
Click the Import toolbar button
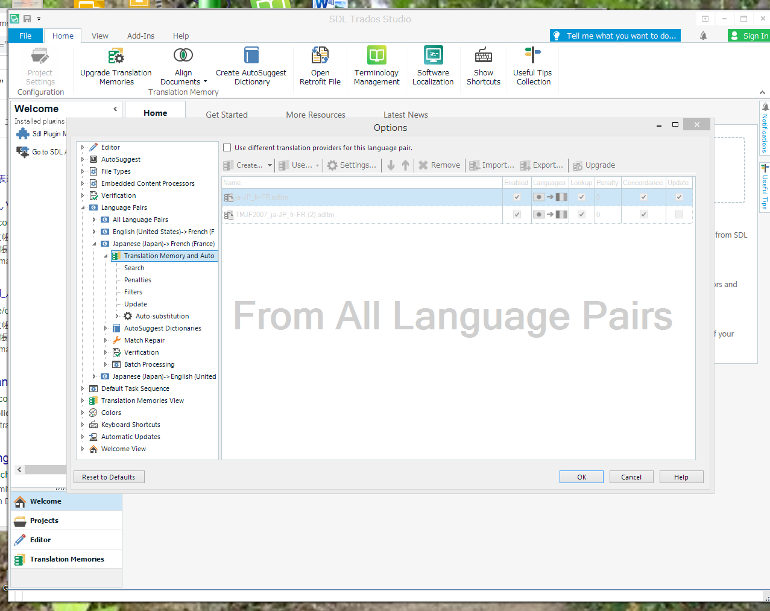492,165
